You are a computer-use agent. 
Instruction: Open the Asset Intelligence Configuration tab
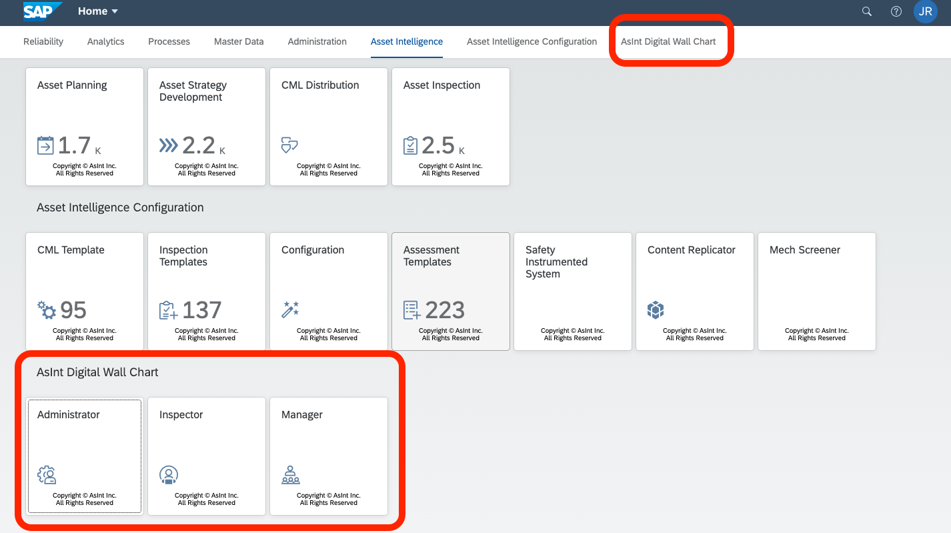[532, 41]
